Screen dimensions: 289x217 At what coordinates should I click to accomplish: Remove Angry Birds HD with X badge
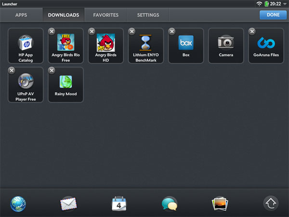click(92, 31)
